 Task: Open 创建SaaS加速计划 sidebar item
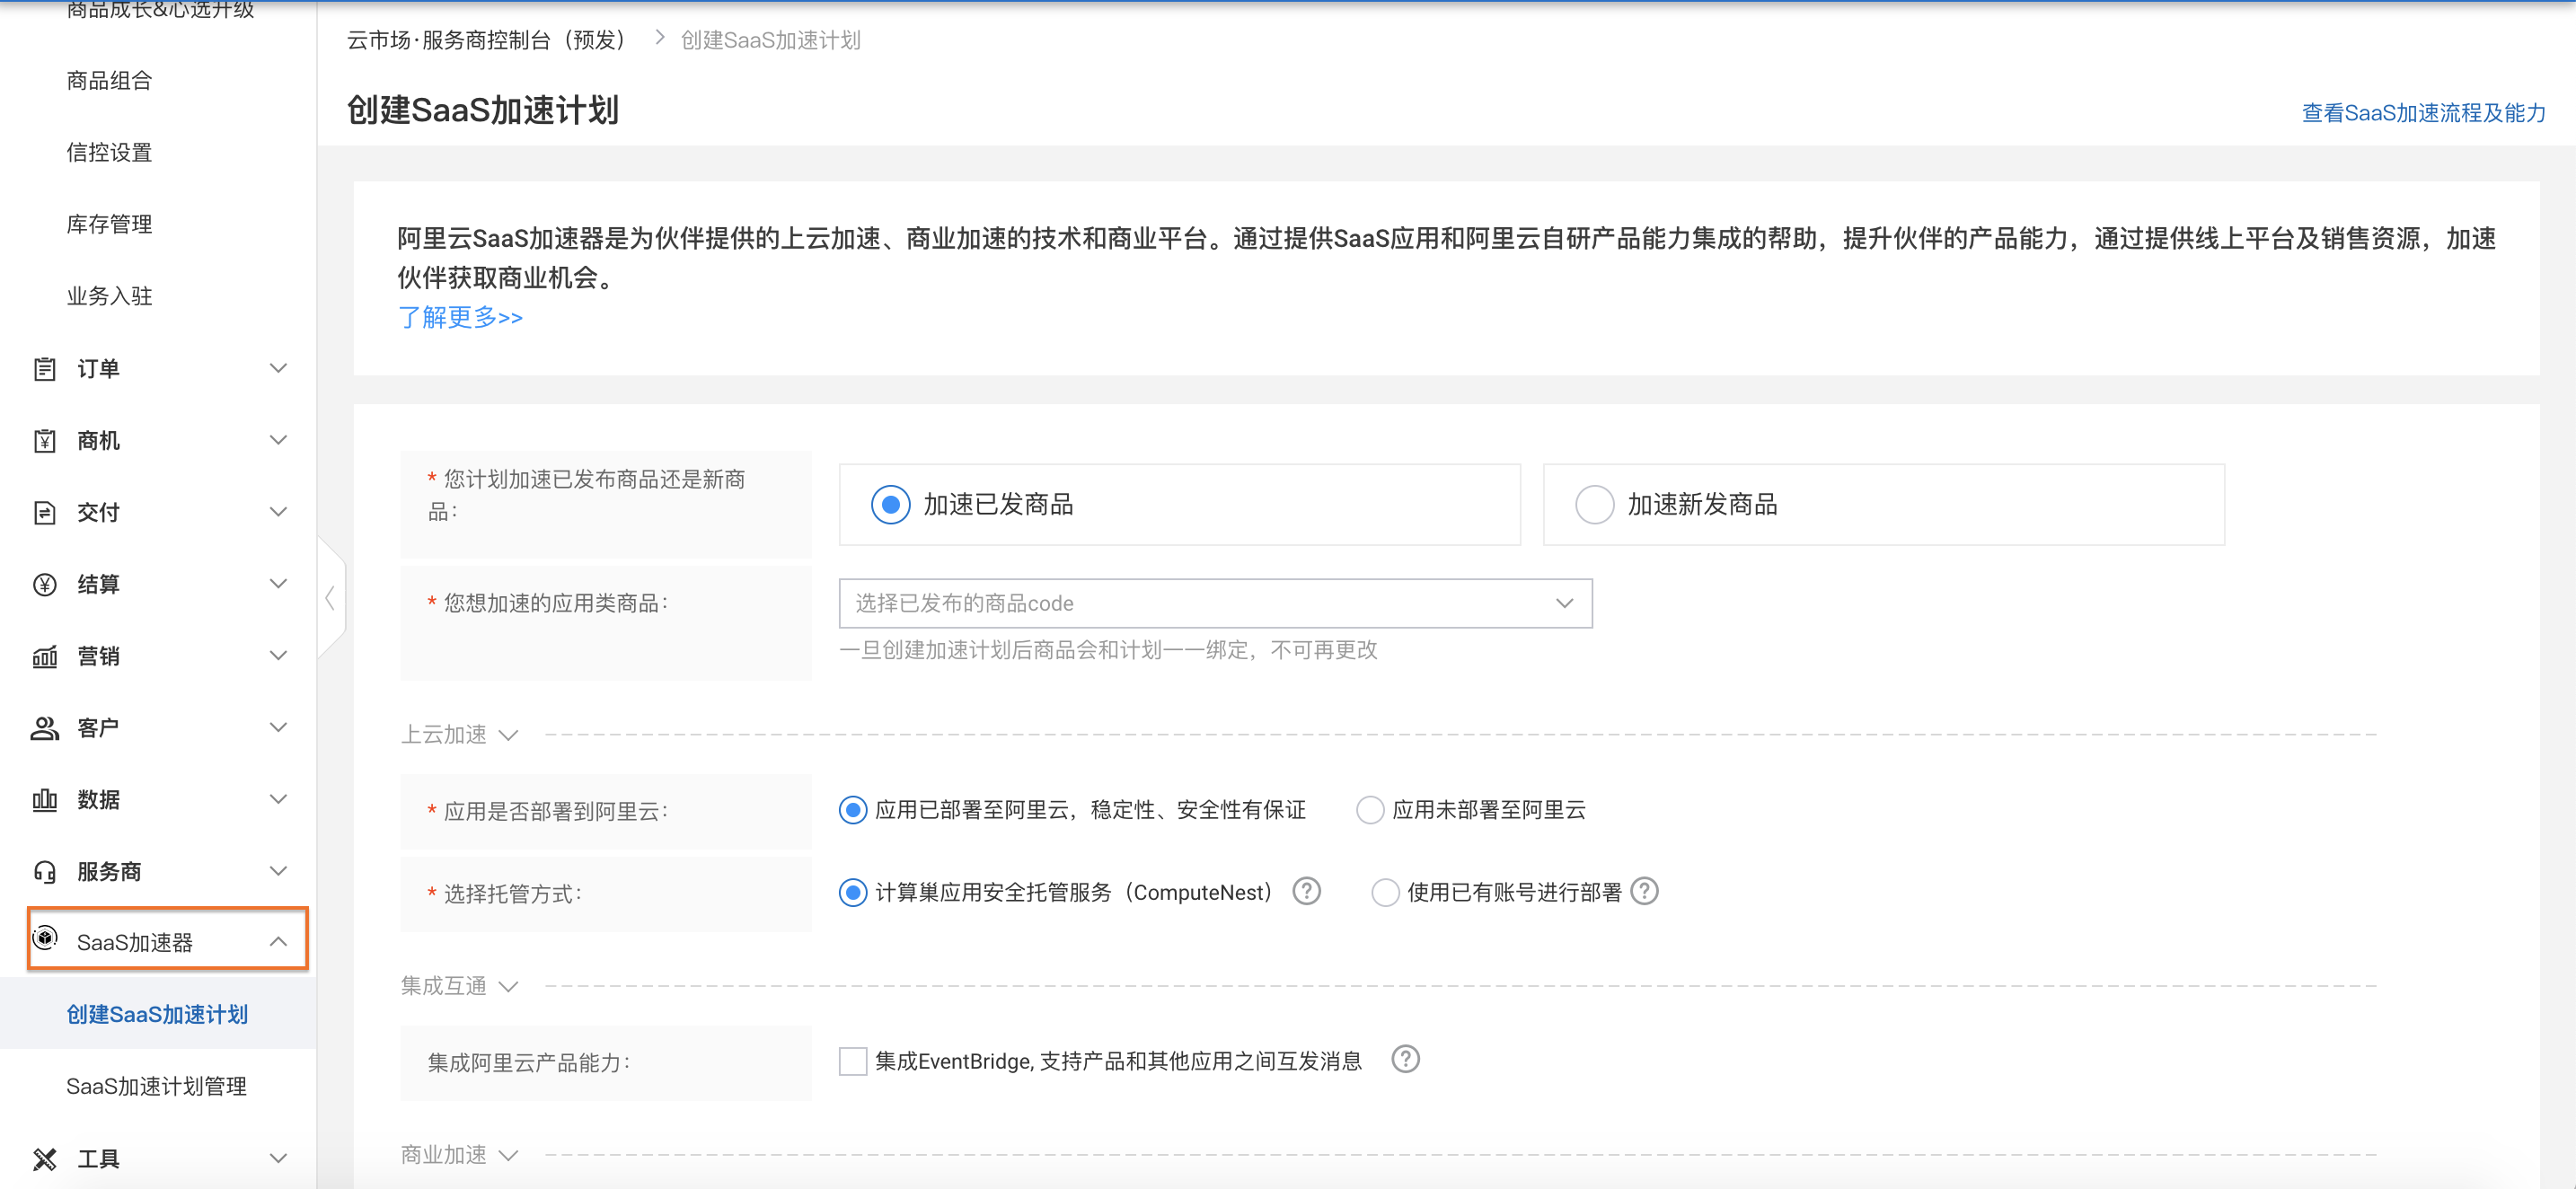(157, 1015)
